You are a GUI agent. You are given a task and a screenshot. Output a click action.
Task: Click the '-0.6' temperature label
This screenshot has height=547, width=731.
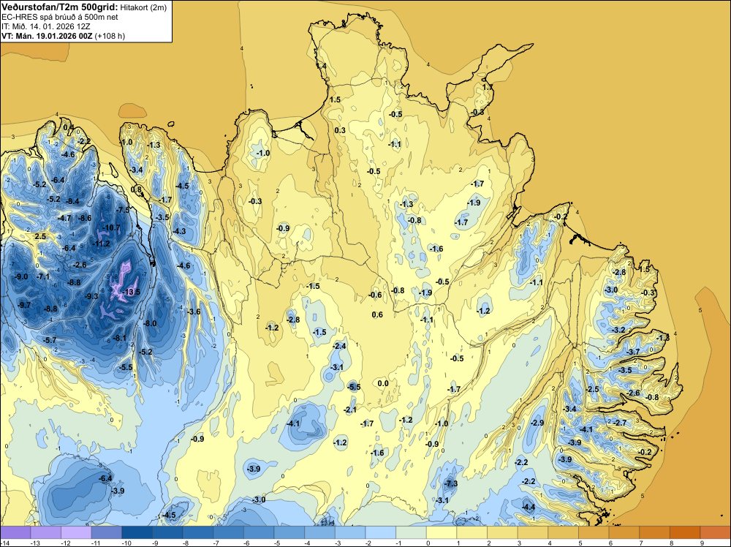pos(375,295)
